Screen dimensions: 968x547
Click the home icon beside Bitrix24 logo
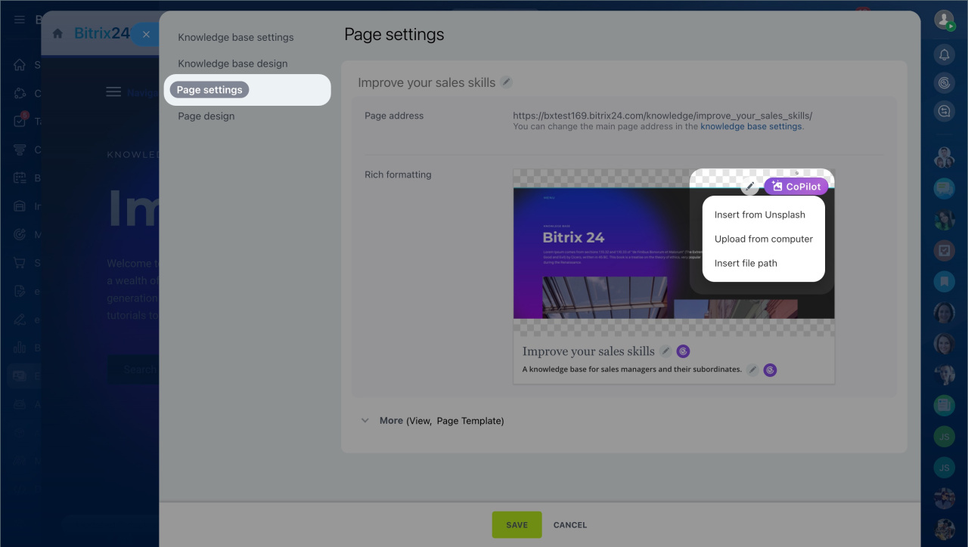pyautogui.click(x=57, y=34)
